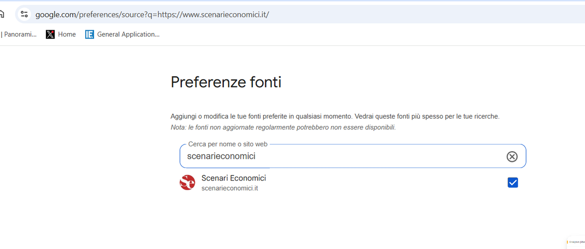Click the Preferenze fonti heading
The width and height of the screenshot is (585, 249).
pyautogui.click(x=226, y=82)
